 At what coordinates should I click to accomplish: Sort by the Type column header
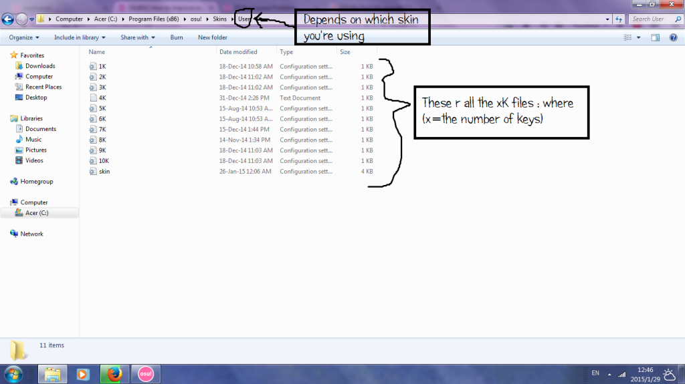coord(286,52)
